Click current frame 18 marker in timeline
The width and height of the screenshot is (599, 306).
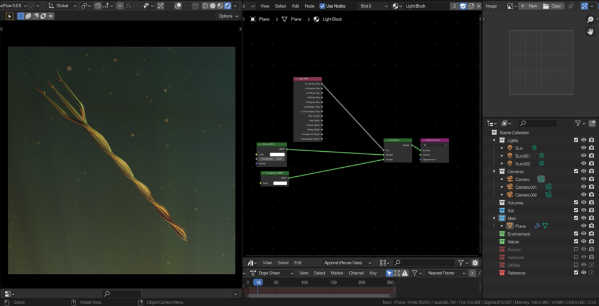[x=258, y=282]
